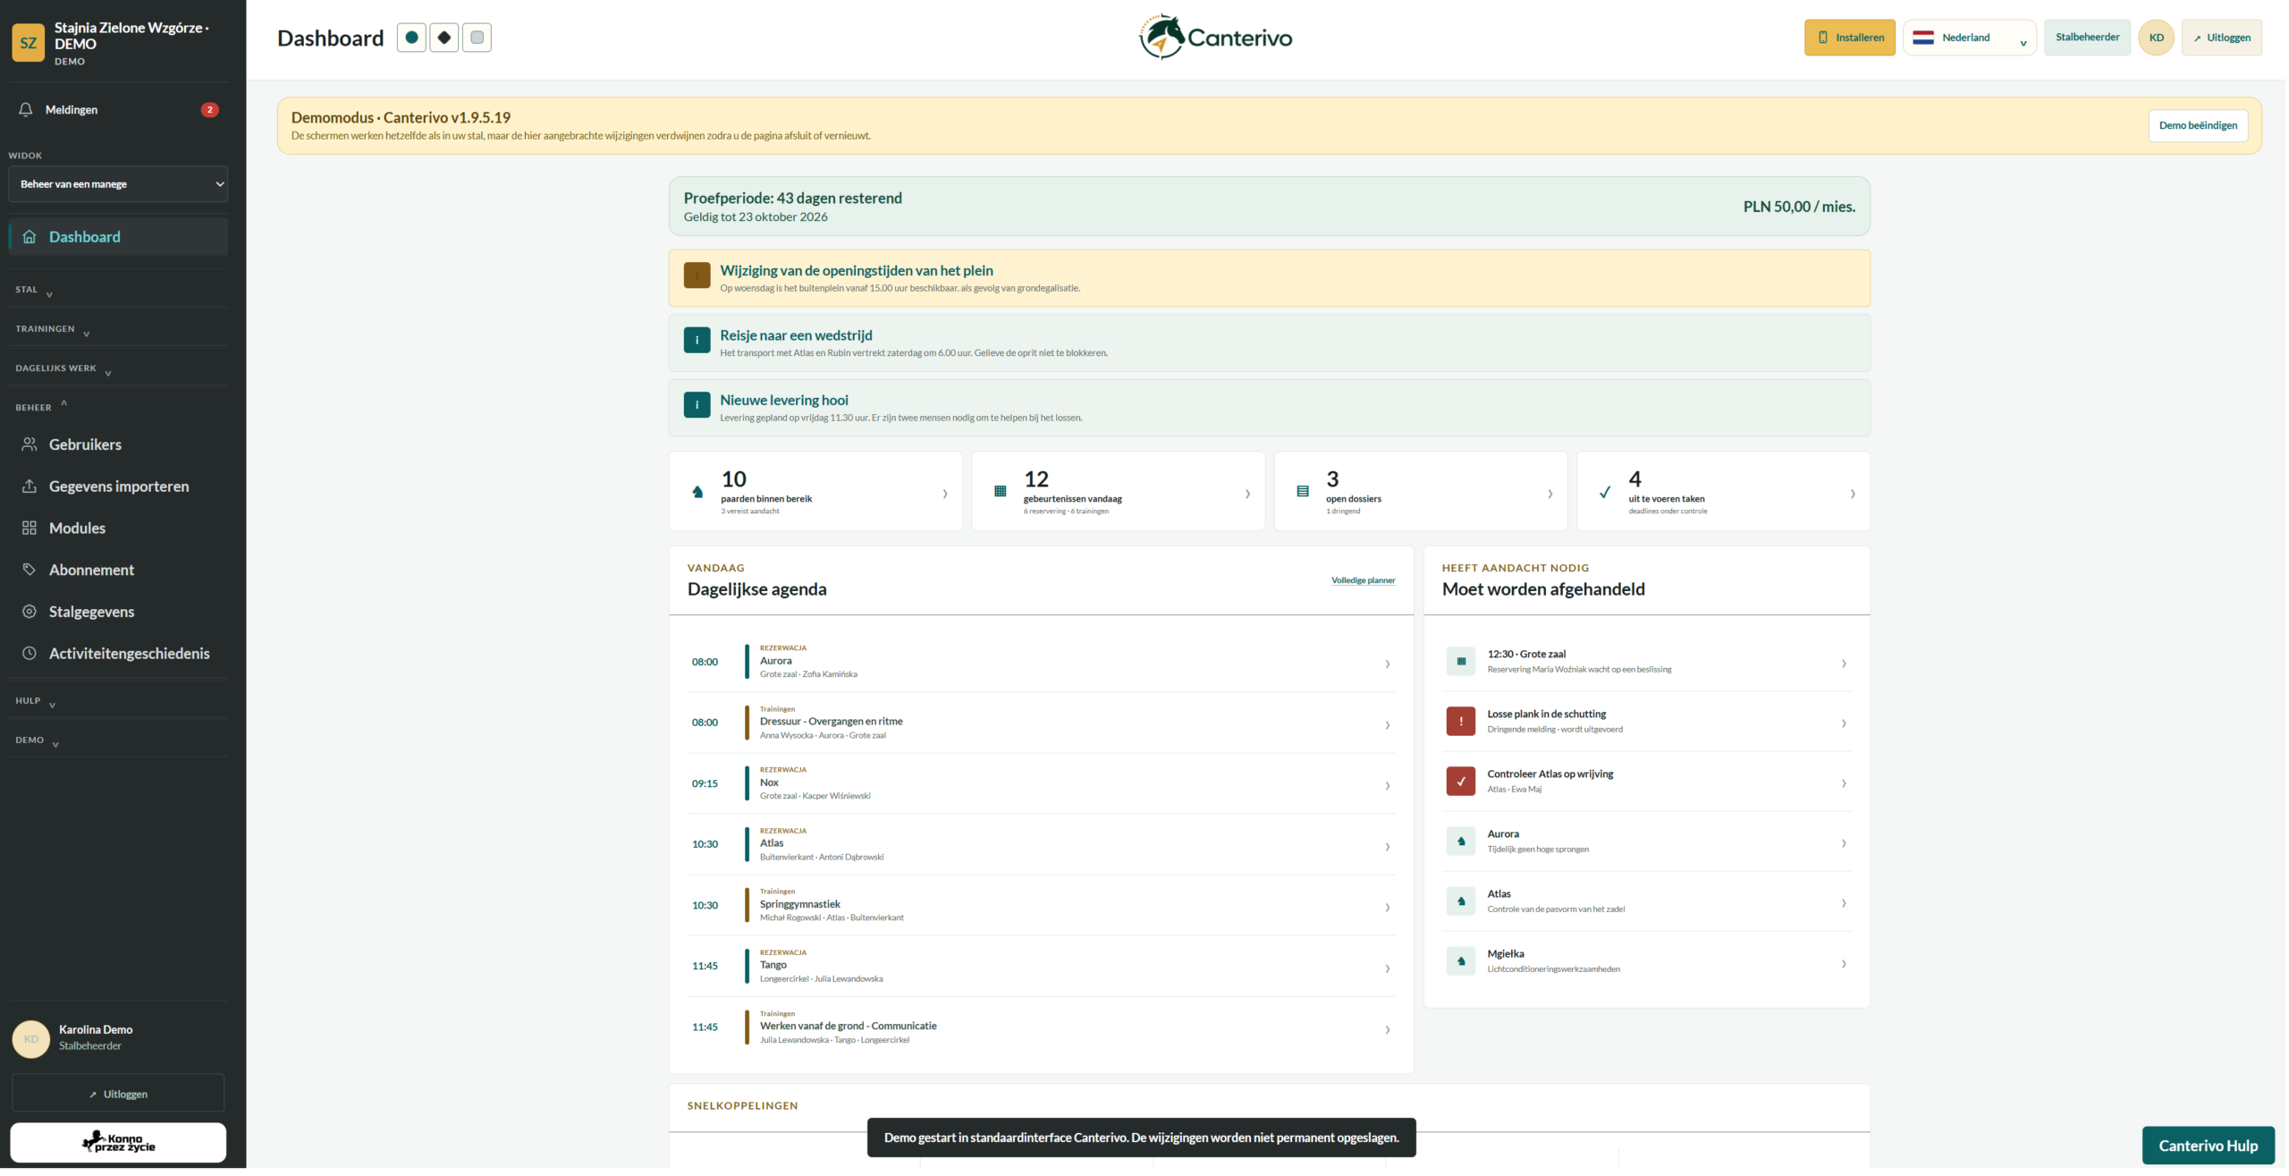
Task: Click the Abonnement tag icon
Action: point(30,571)
